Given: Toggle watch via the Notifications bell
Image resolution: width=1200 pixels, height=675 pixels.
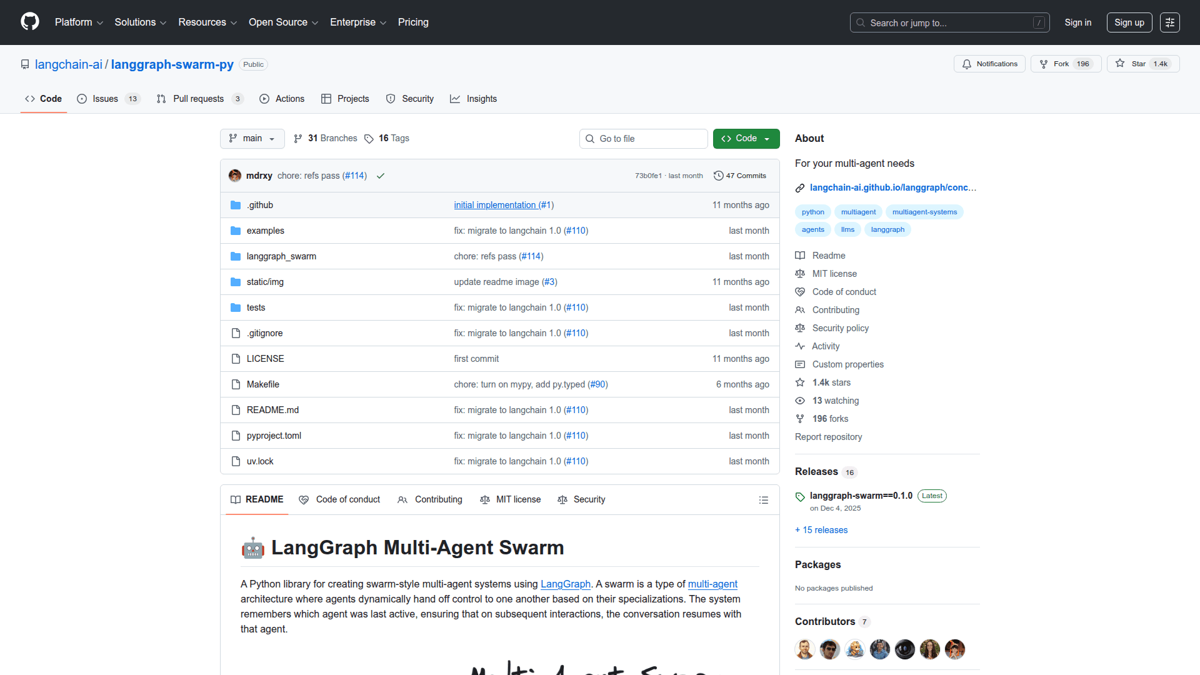Looking at the screenshot, I should [x=989, y=63].
